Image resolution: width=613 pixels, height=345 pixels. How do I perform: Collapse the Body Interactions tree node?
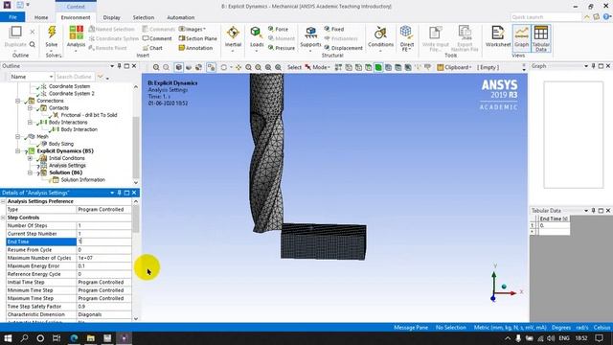(30, 123)
